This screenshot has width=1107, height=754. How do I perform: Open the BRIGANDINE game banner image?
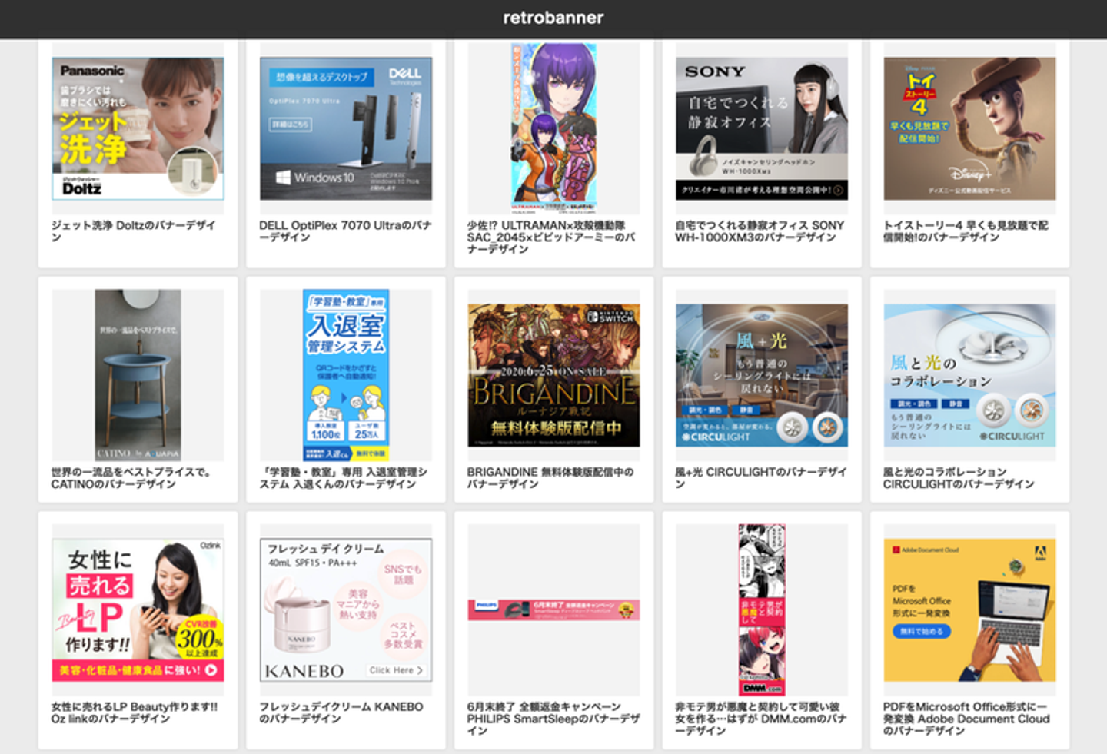coord(553,375)
